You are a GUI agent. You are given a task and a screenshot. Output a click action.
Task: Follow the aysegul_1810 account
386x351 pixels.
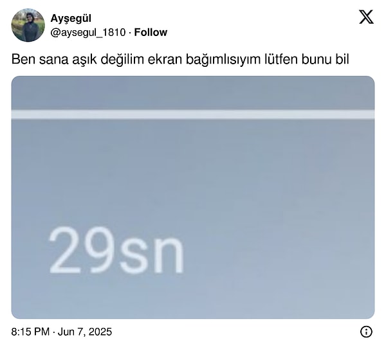[x=151, y=32]
